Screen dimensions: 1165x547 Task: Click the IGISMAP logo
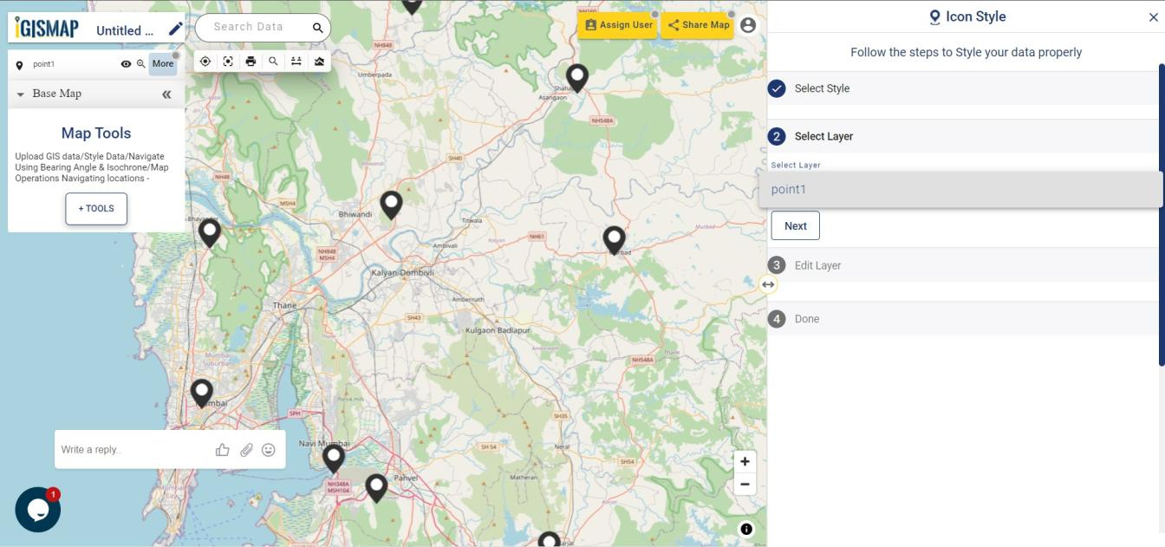pos(47,28)
